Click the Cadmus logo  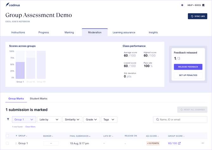click(x=13, y=5)
